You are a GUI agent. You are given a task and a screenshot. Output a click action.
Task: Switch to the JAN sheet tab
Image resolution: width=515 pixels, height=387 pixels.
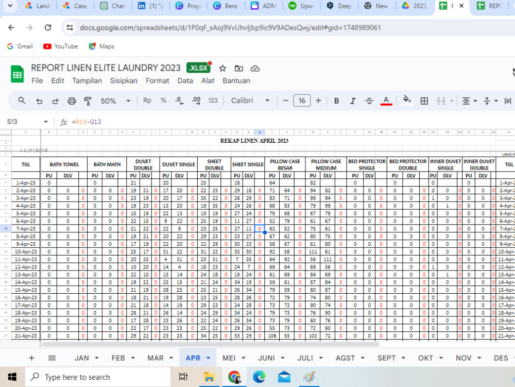pos(82,358)
